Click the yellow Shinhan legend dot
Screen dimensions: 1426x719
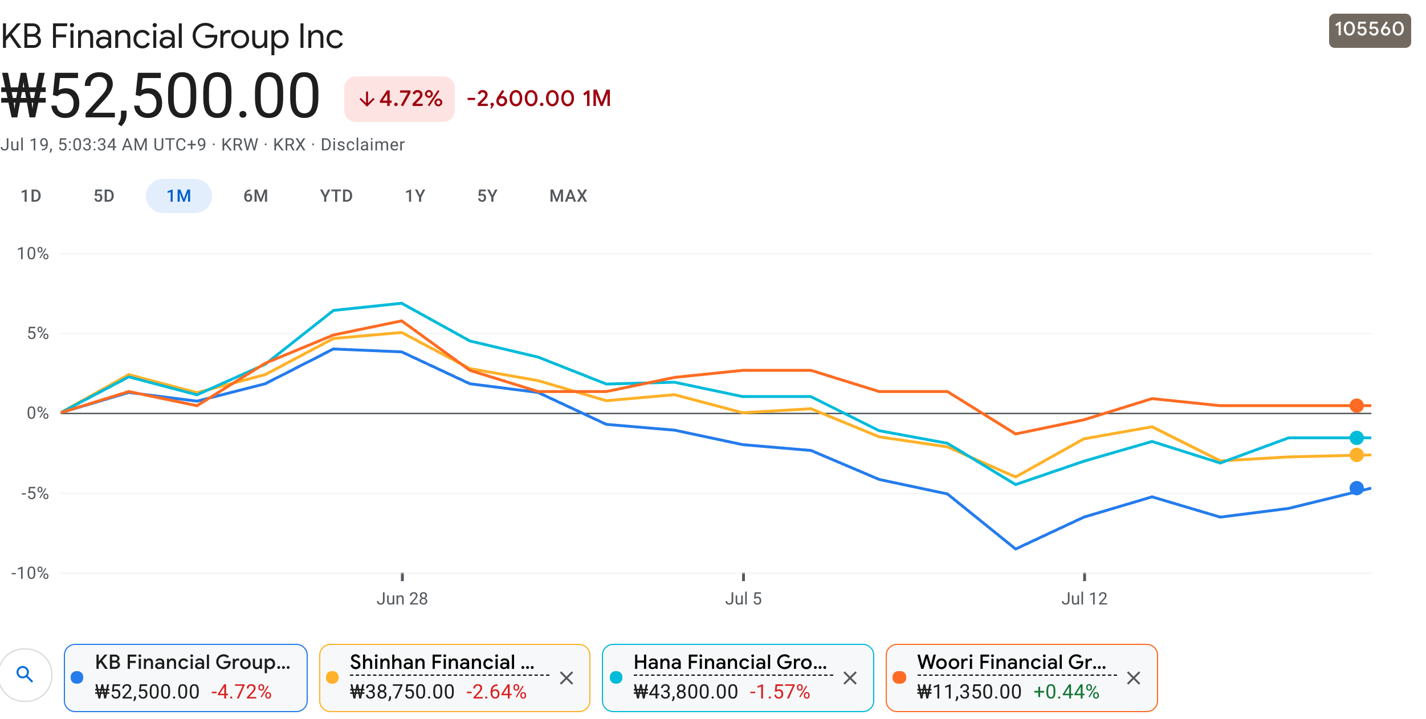pyautogui.click(x=332, y=677)
